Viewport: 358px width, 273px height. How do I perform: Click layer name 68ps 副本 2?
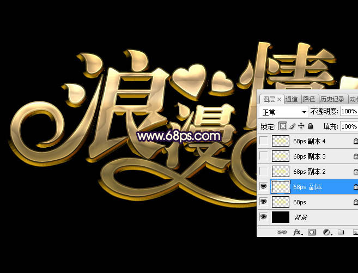[310, 172]
